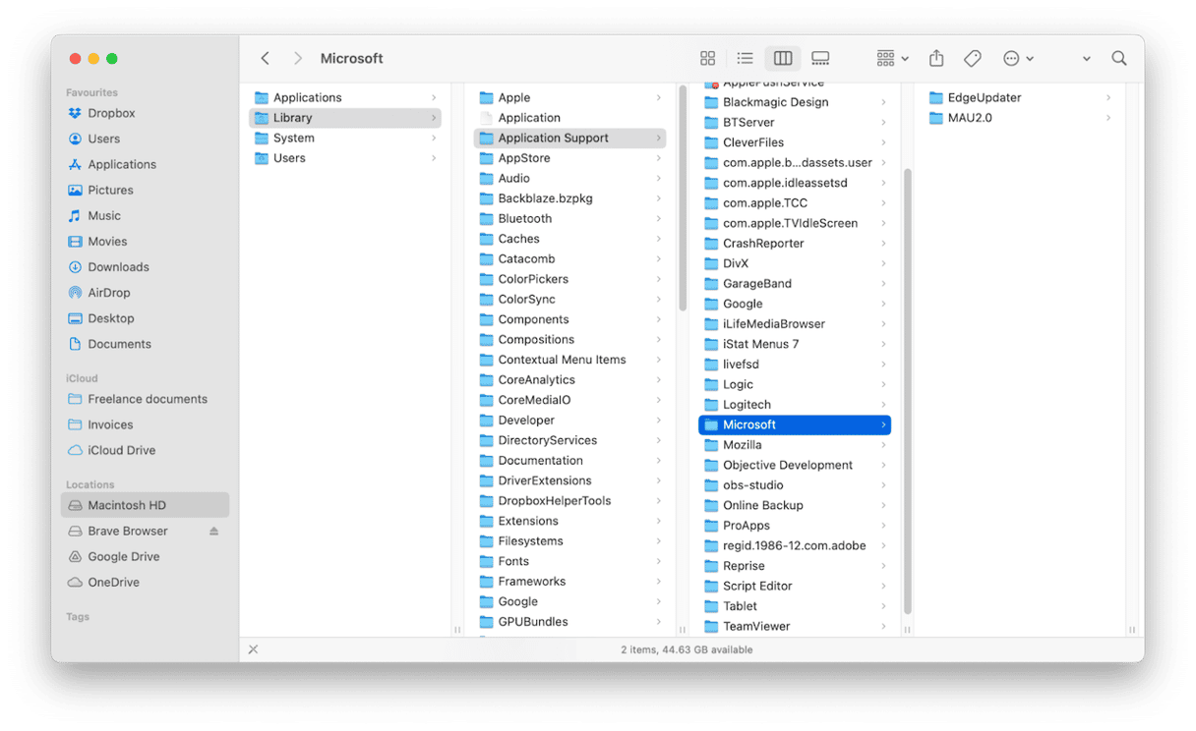The image size is (1196, 731).
Task: Select the Developer folder
Action: point(569,421)
